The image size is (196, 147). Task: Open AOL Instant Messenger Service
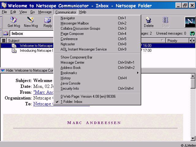tap(97, 49)
